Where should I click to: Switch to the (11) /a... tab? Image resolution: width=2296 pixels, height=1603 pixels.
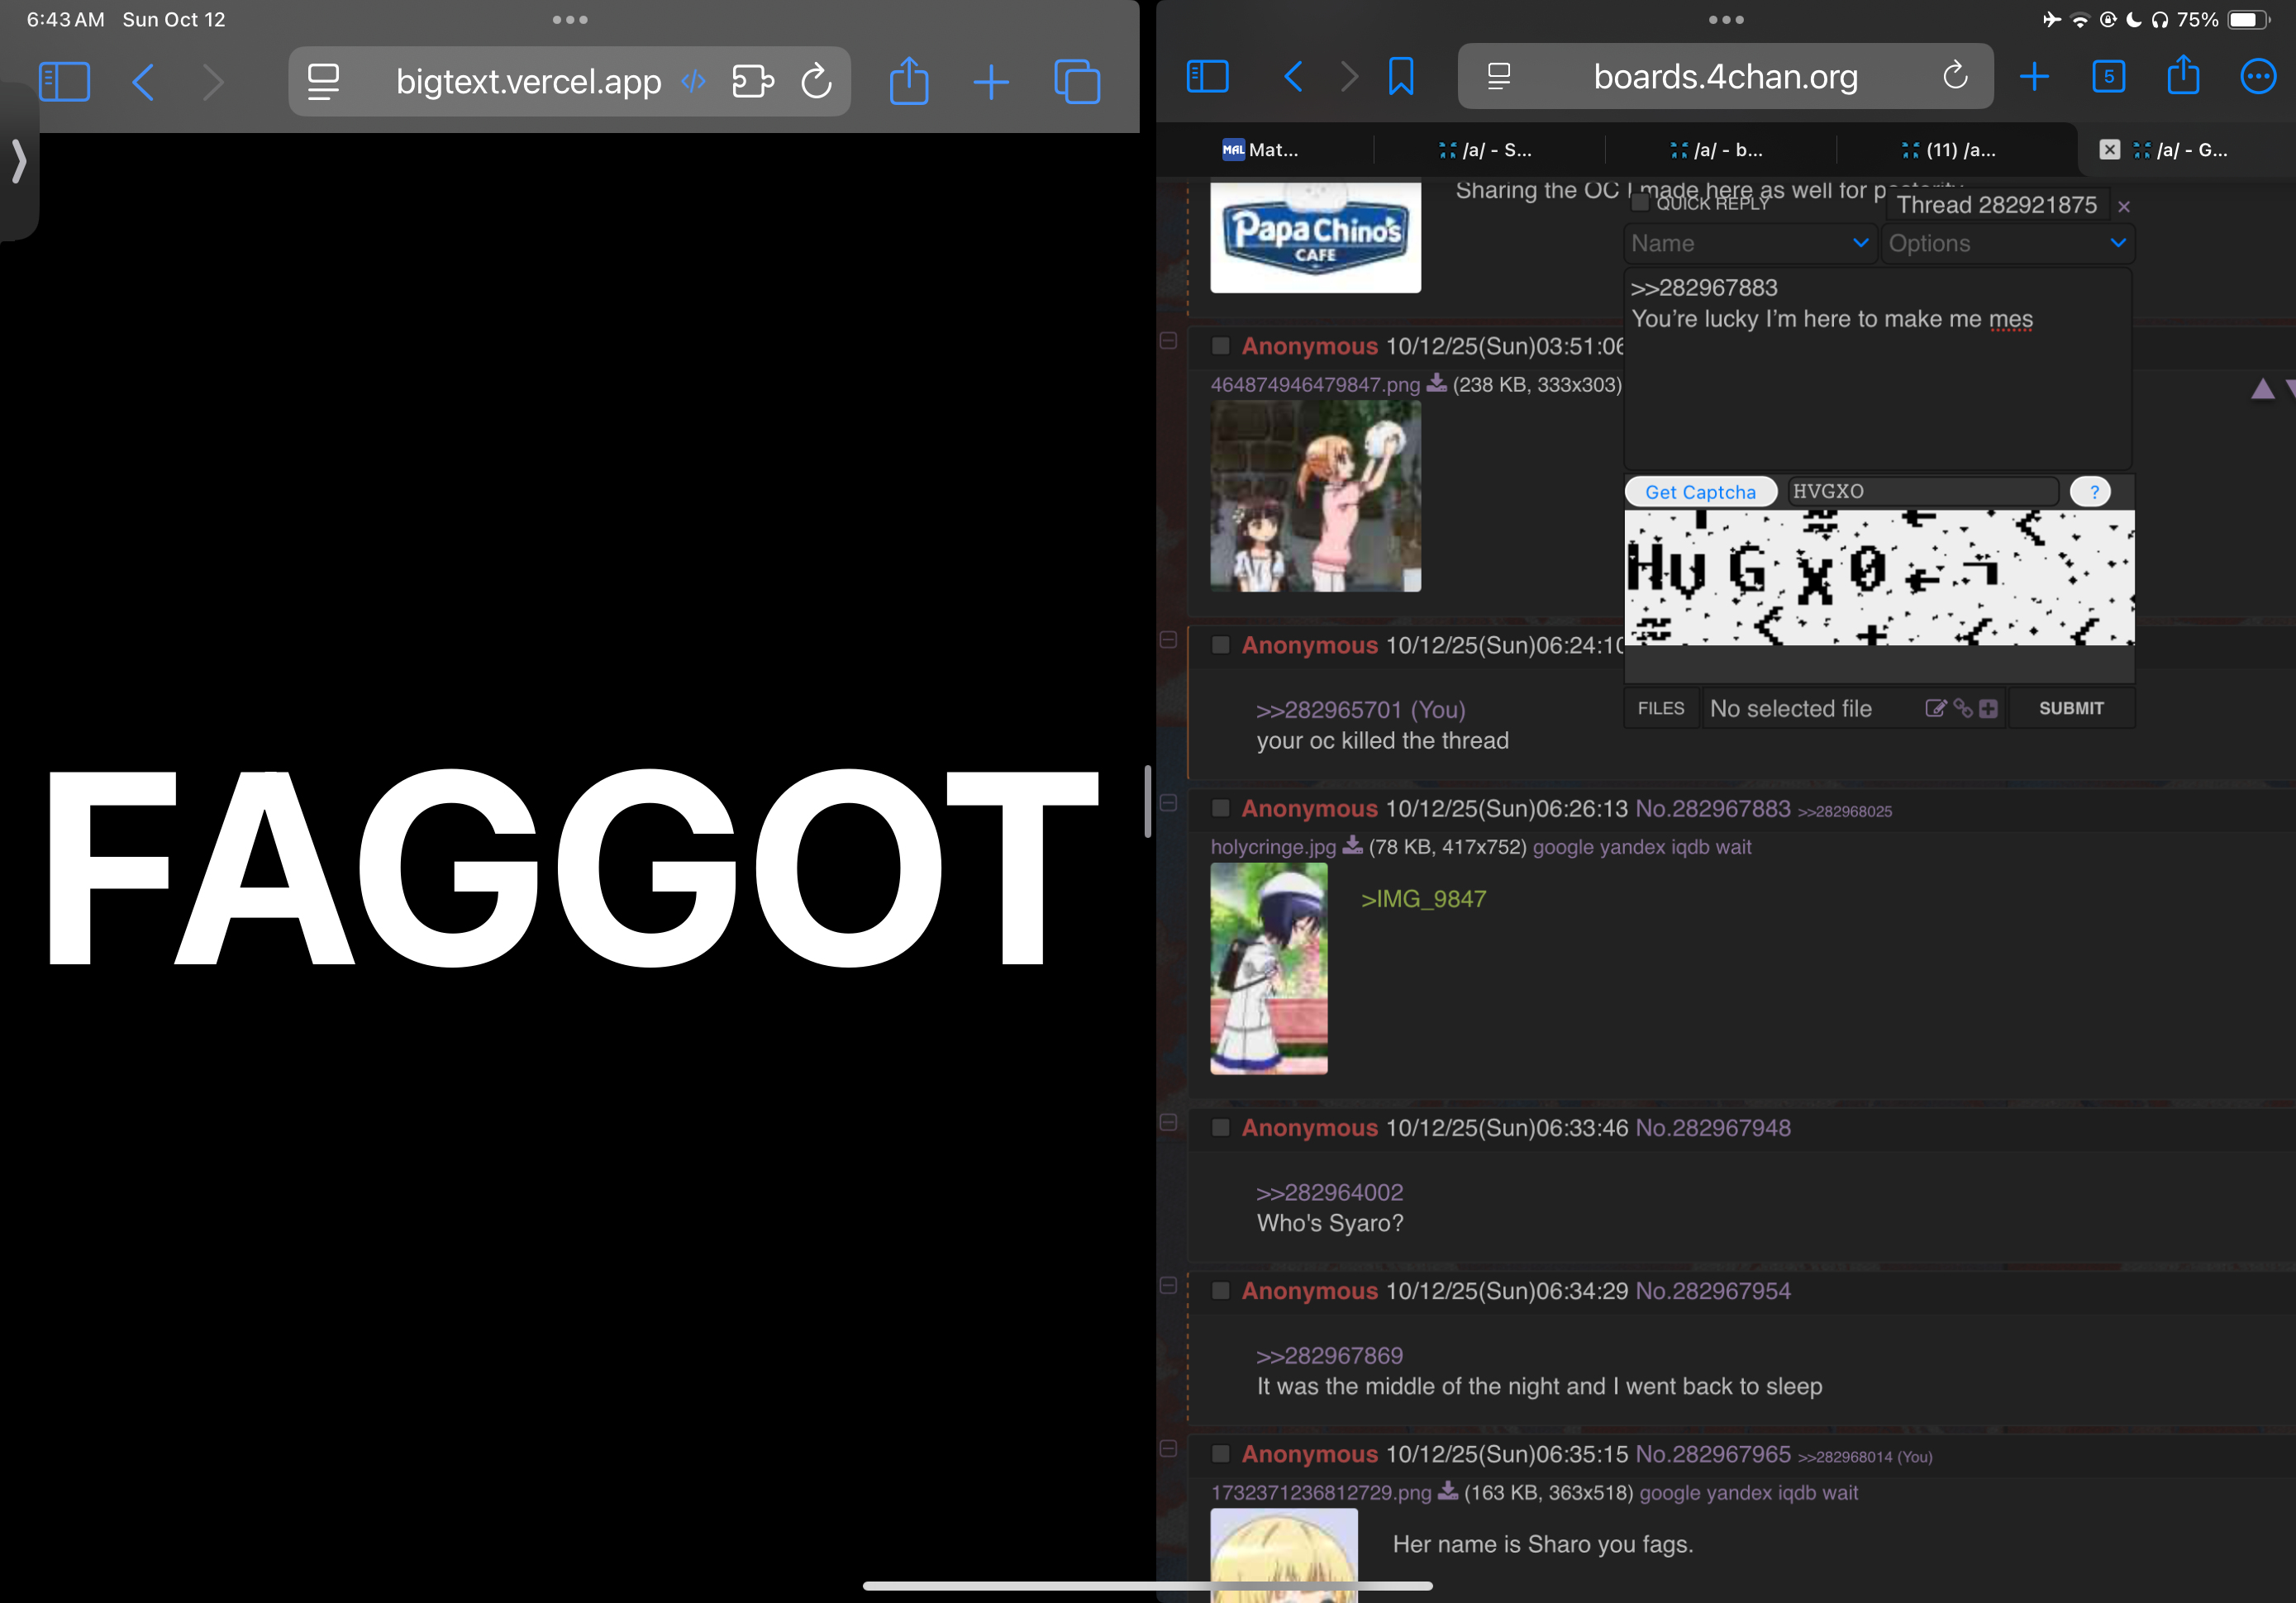pos(1948,150)
